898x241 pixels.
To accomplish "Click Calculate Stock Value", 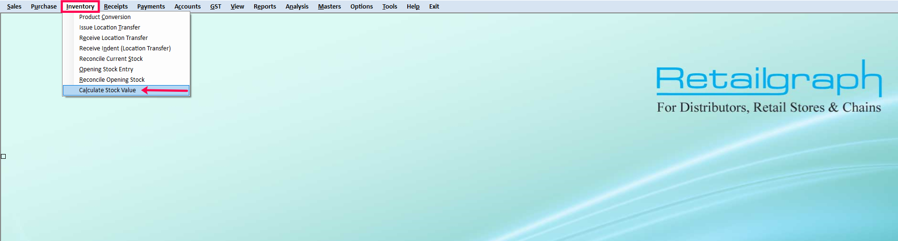I will coord(126,90).
